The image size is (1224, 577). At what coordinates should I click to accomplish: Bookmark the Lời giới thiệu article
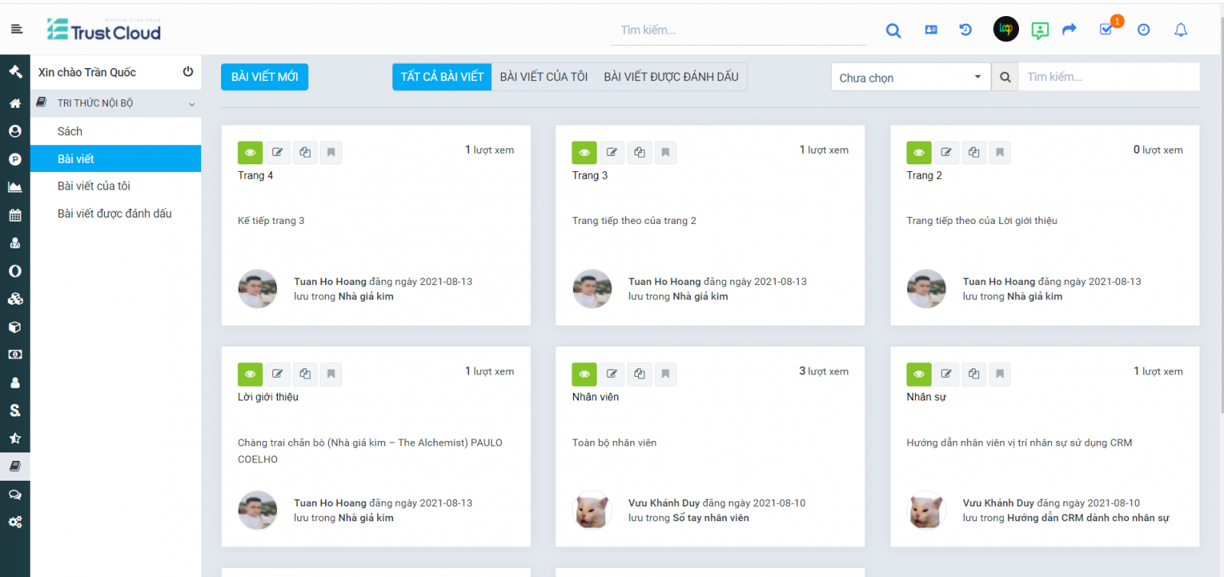(x=331, y=374)
